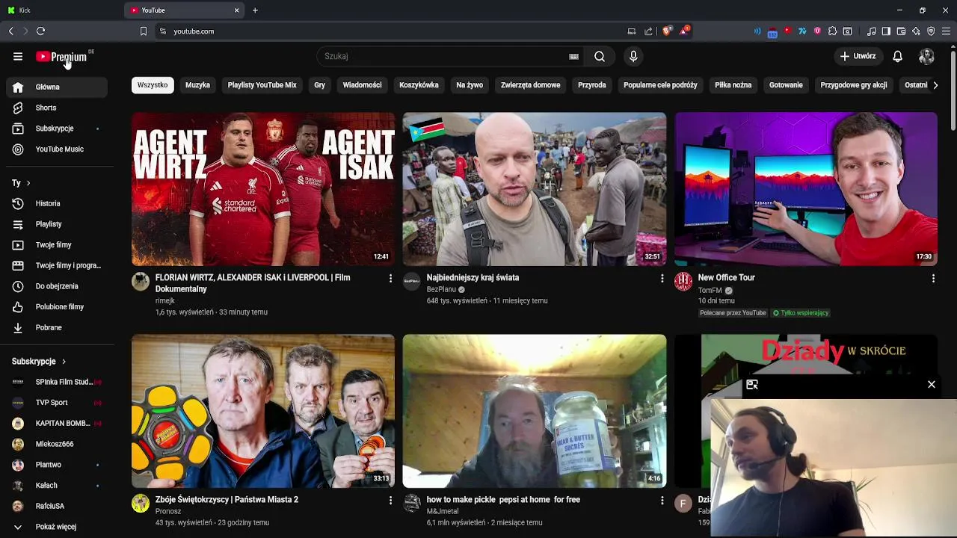
Task: Open the on-screen keyboard in search box
Action: pyautogui.click(x=573, y=56)
